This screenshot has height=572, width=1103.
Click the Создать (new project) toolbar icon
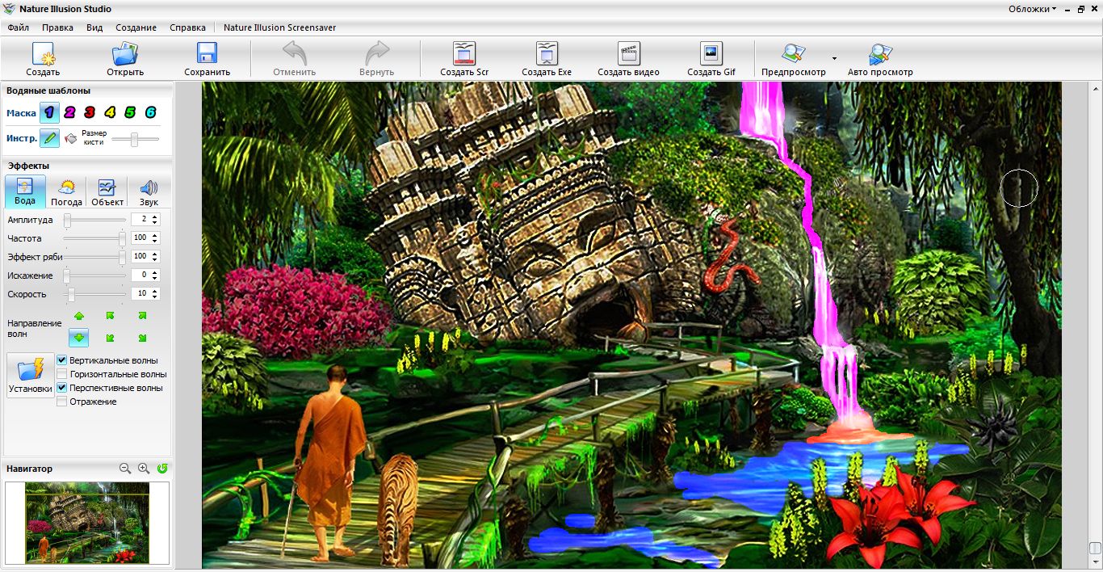click(x=43, y=54)
